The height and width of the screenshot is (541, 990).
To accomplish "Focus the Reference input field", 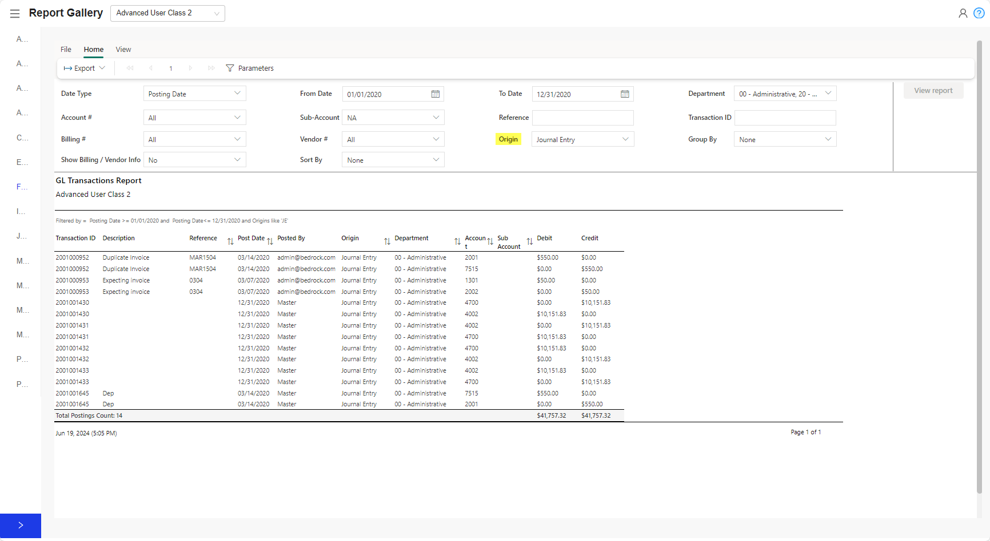I will click(x=583, y=118).
